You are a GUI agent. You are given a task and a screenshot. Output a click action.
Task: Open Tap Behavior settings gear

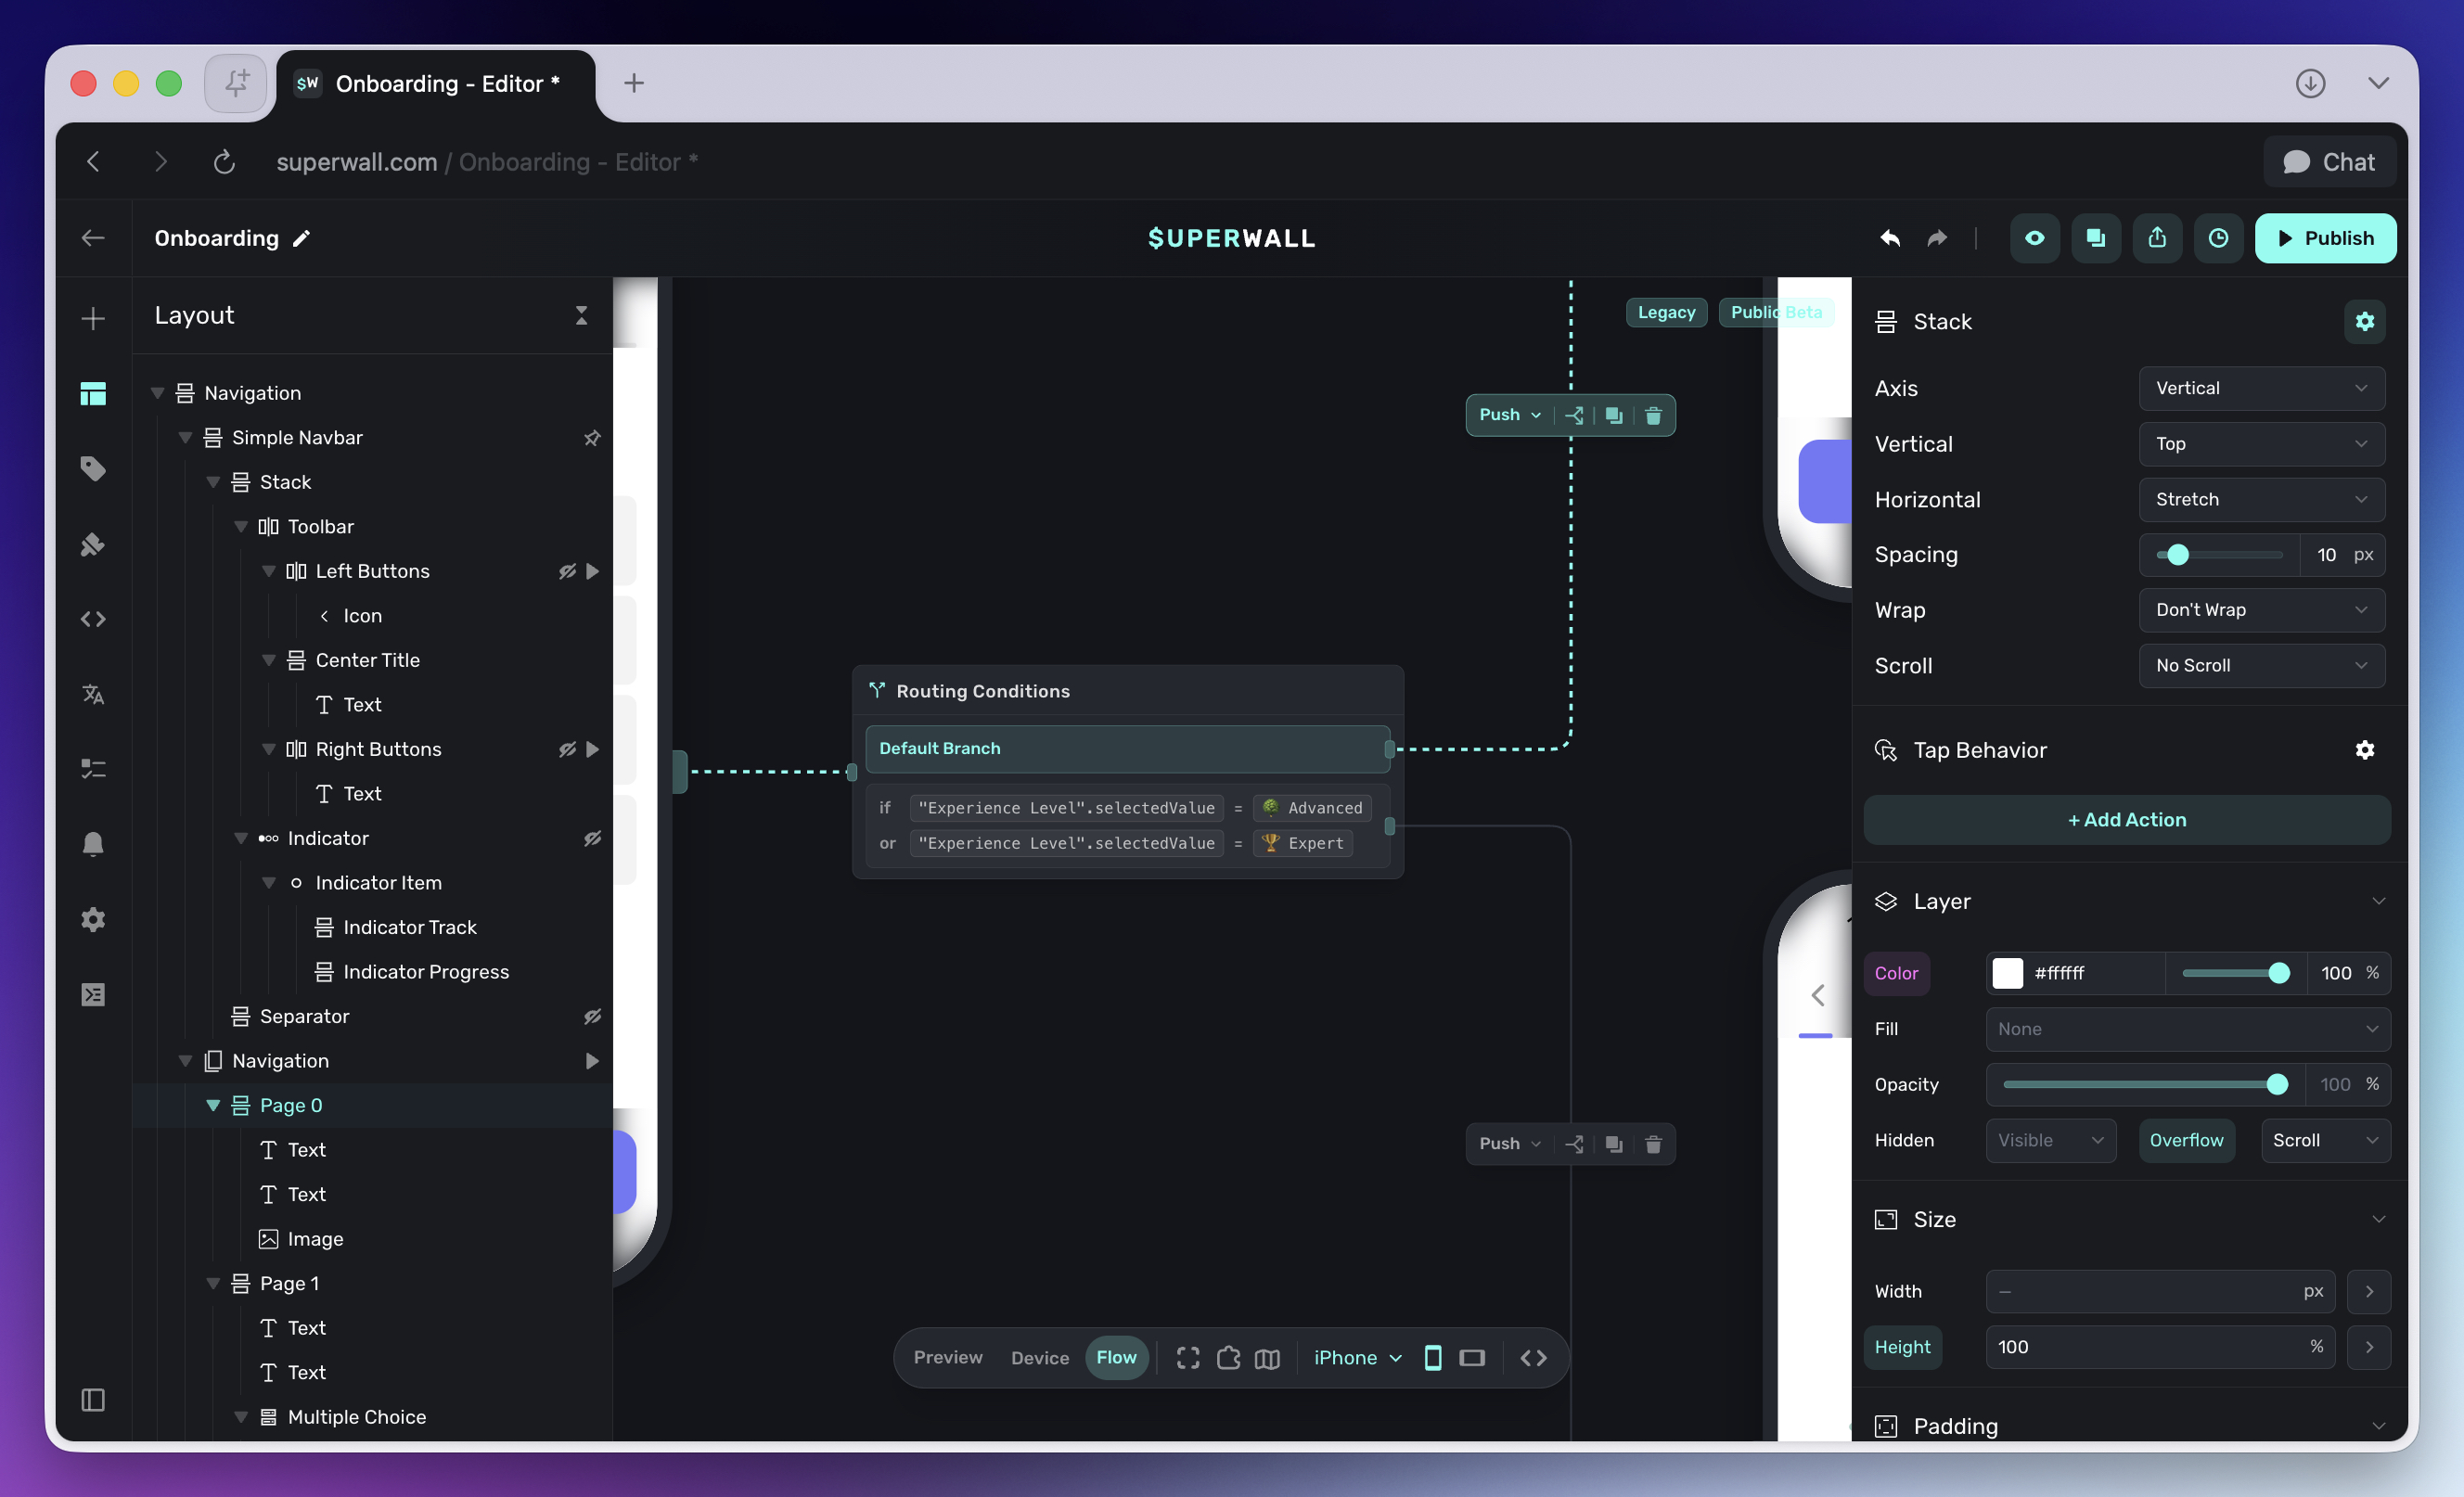tap(2364, 750)
